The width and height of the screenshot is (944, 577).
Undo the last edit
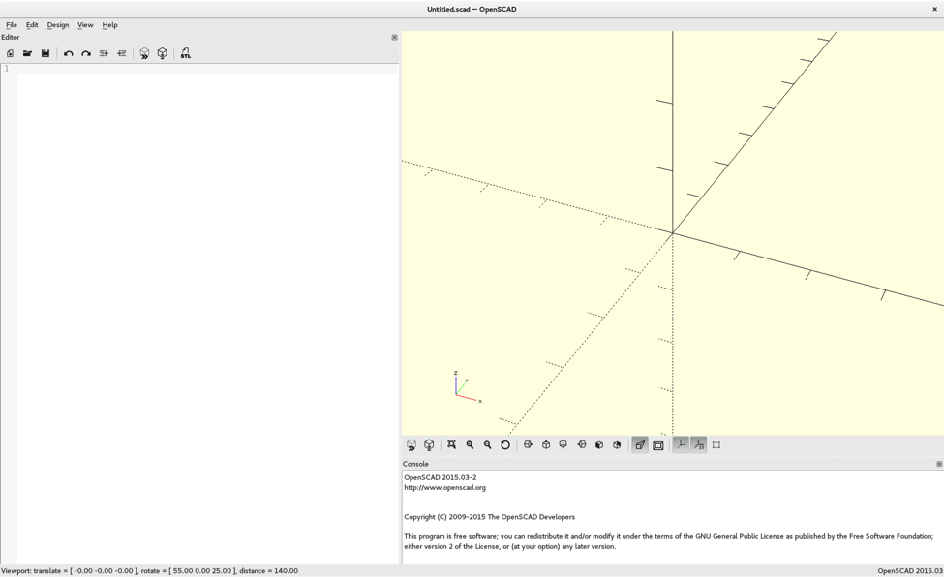pos(68,53)
